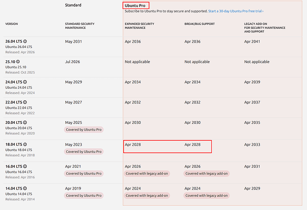This screenshot has width=307, height=210.
Task: Click May 2027 standard maintenance date
Action: pos(73,103)
